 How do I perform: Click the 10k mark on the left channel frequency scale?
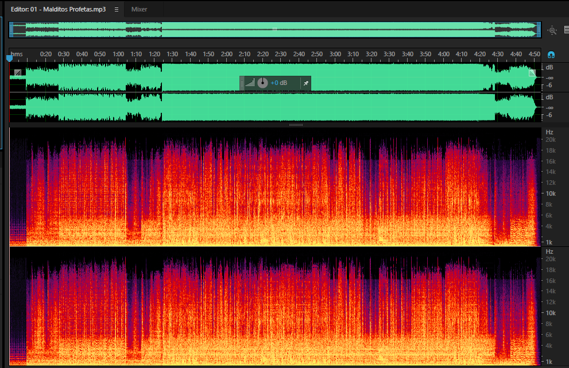(x=551, y=194)
